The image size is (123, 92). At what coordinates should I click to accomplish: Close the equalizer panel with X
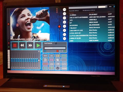click(39, 52)
